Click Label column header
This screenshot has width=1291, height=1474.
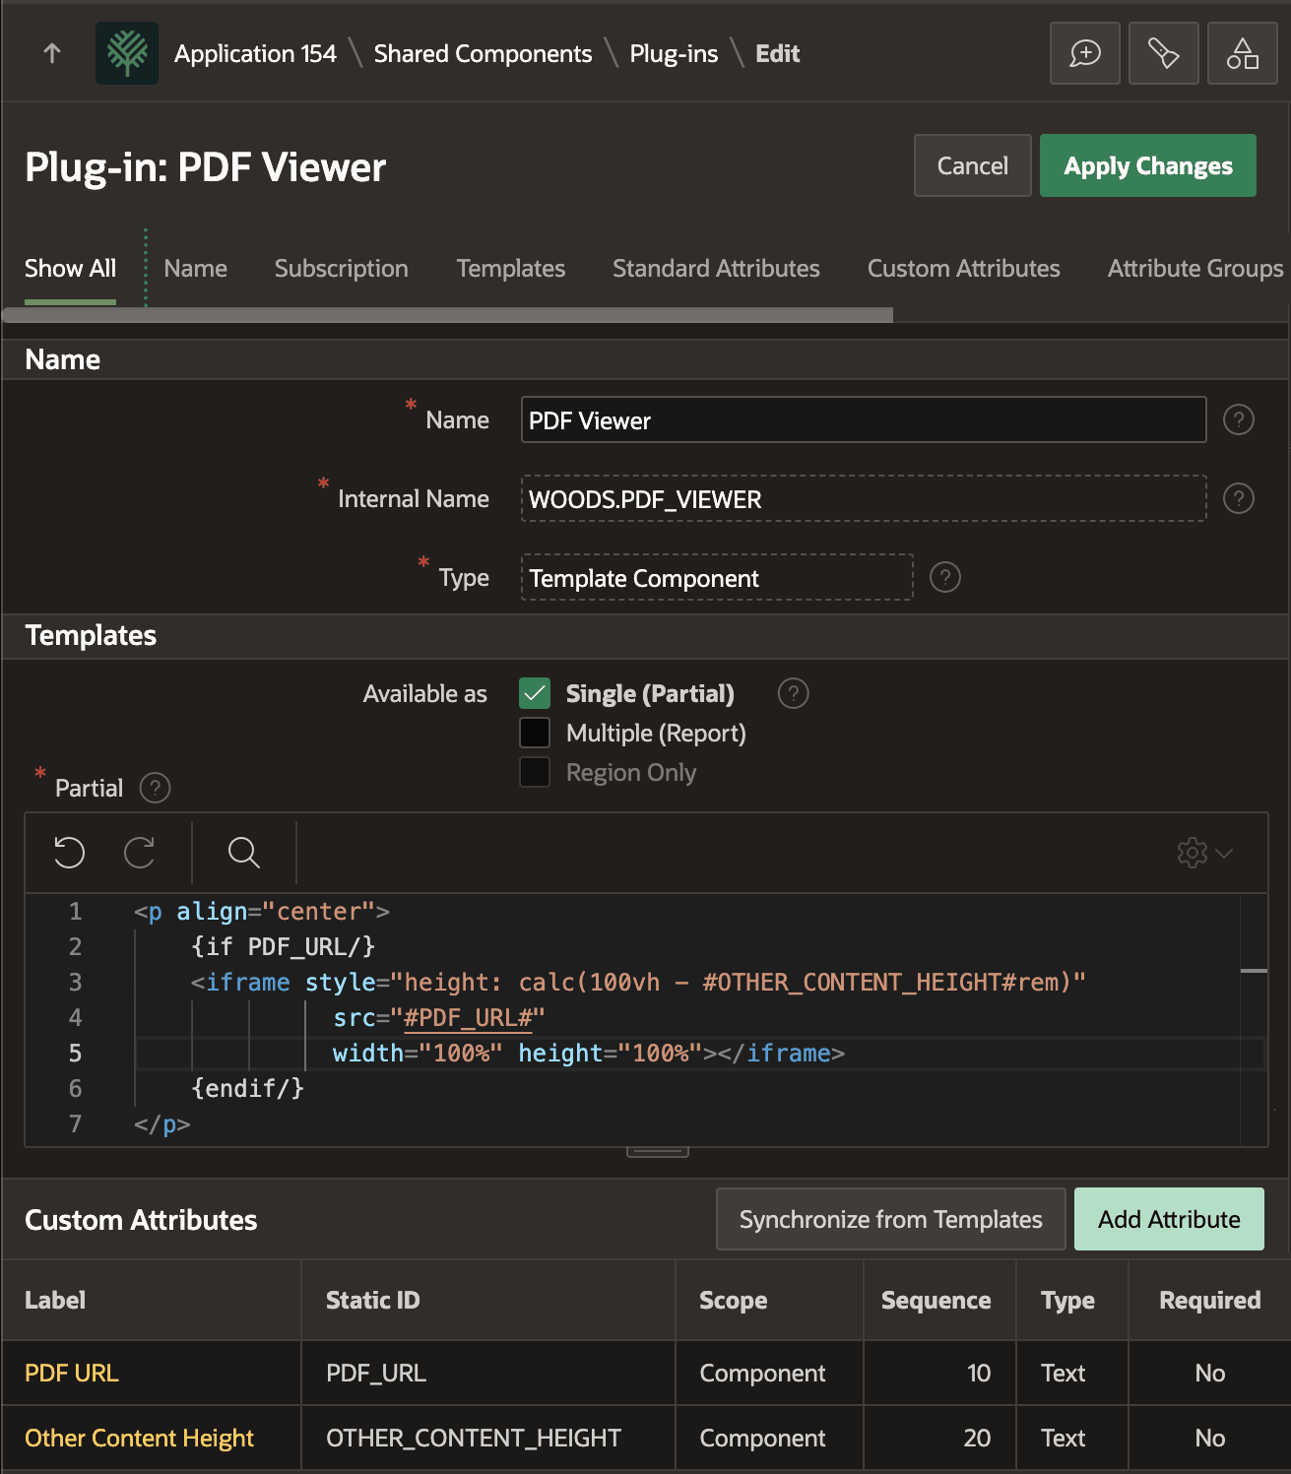point(55,1301)
